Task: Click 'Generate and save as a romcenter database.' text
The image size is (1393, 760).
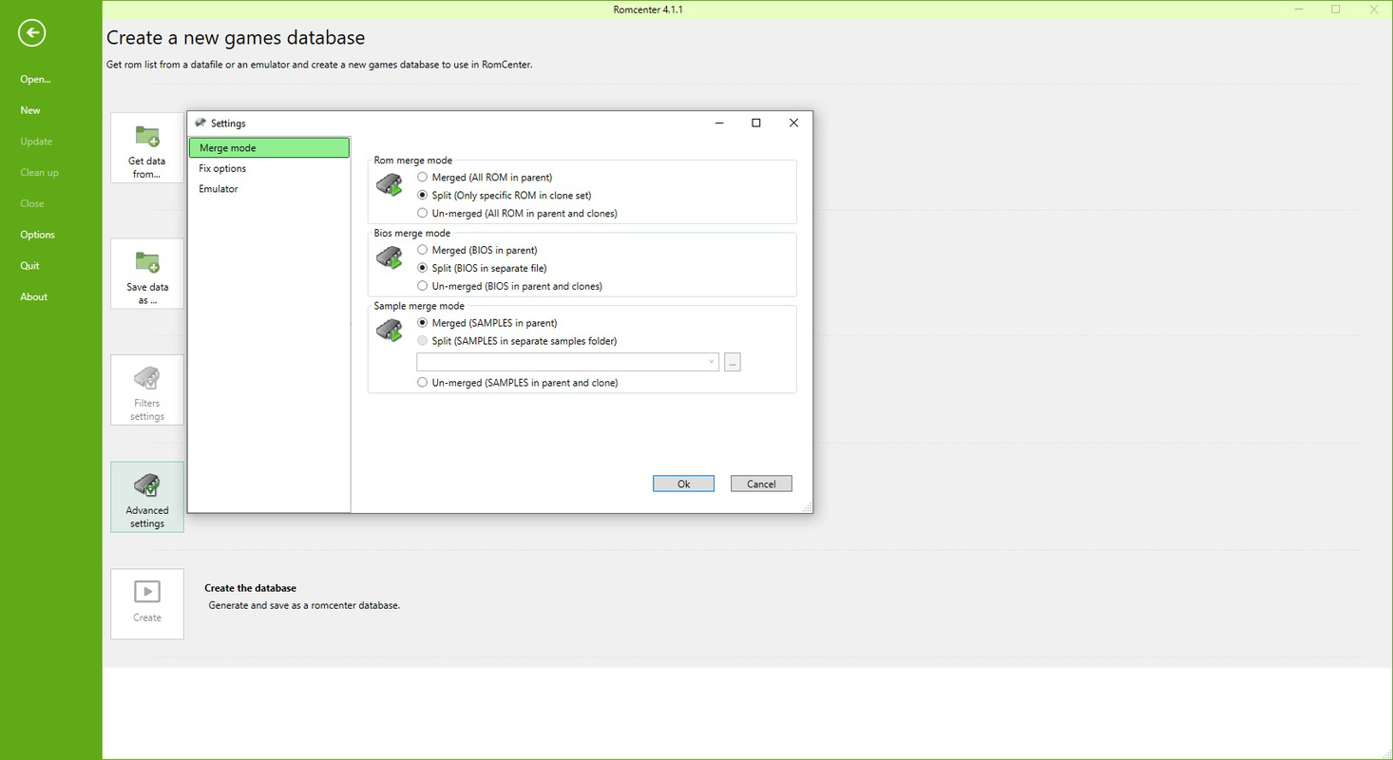Action: tap(304, 605)
